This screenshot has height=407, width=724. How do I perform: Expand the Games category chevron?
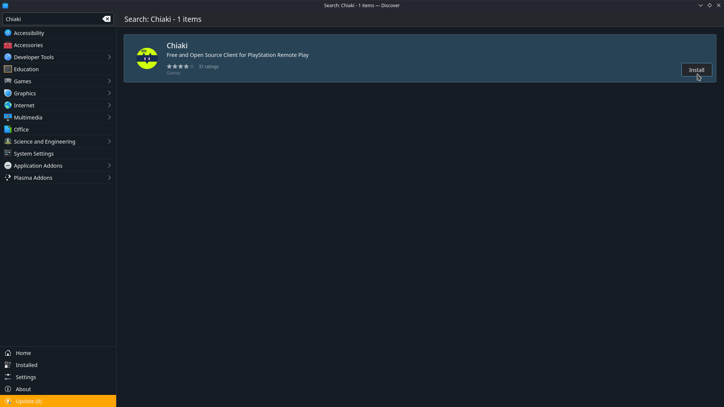[109, 81]
